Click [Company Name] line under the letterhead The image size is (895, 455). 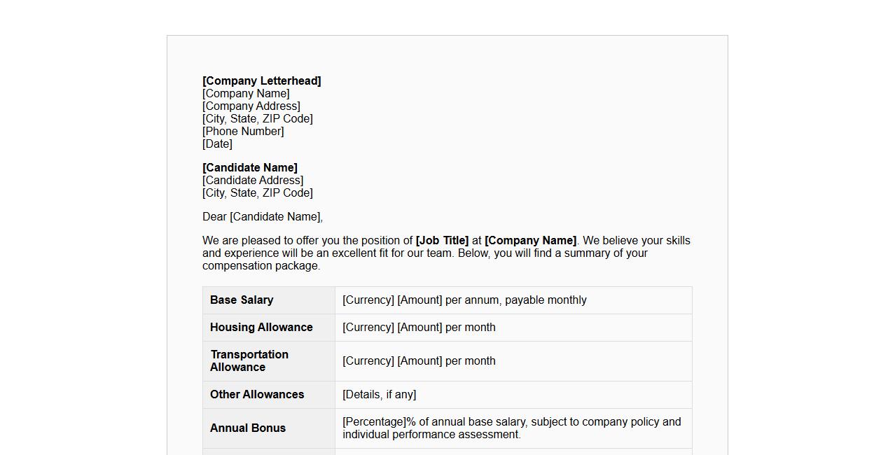pos(246,94)
